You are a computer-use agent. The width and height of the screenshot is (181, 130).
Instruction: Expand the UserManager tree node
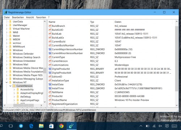(x=7, y=25)
